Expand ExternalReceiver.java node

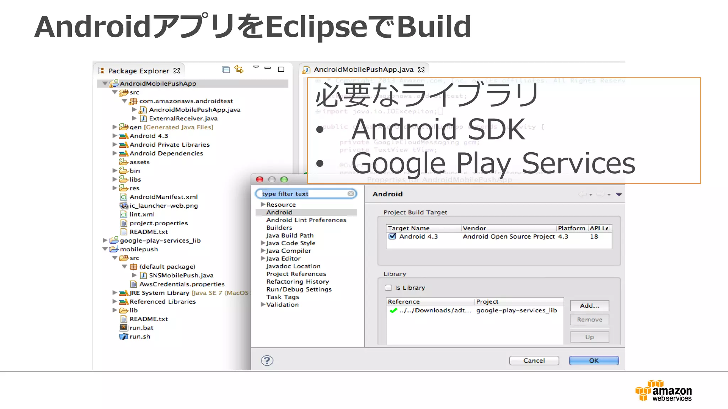point(134,118)
